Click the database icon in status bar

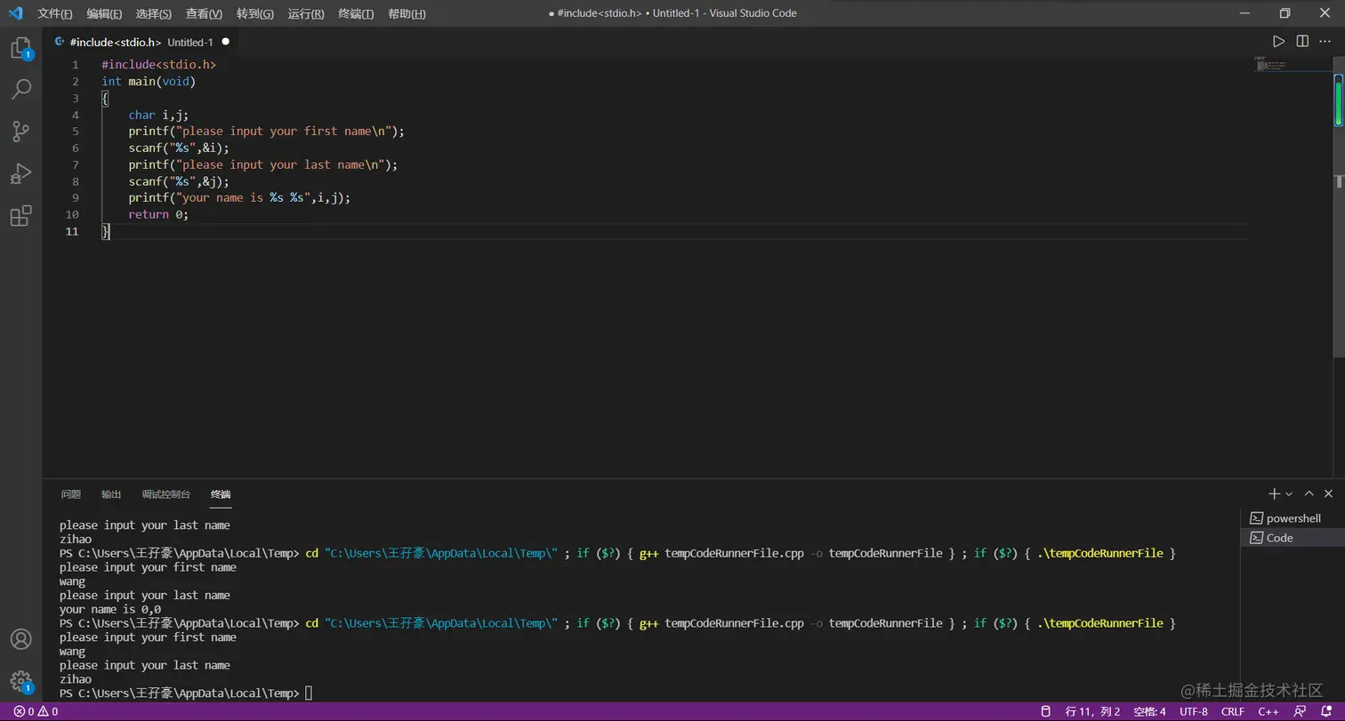[1046, 711]
